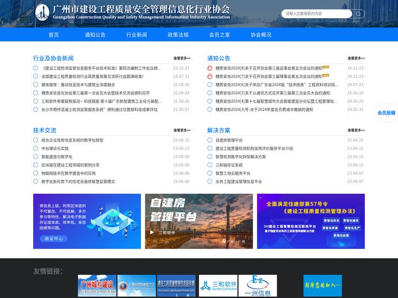Open 物联网技术在数字建造中的应用

click(69, 173)
